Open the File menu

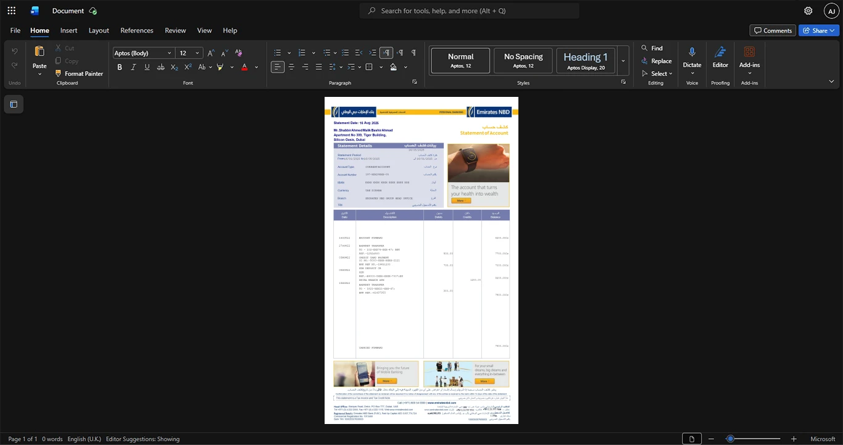point(15,30)
